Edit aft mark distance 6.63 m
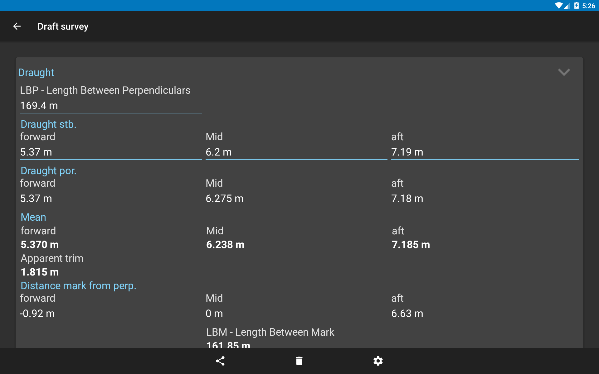The width and height of the screenshot is (599, 374). (x=485, y=314)
